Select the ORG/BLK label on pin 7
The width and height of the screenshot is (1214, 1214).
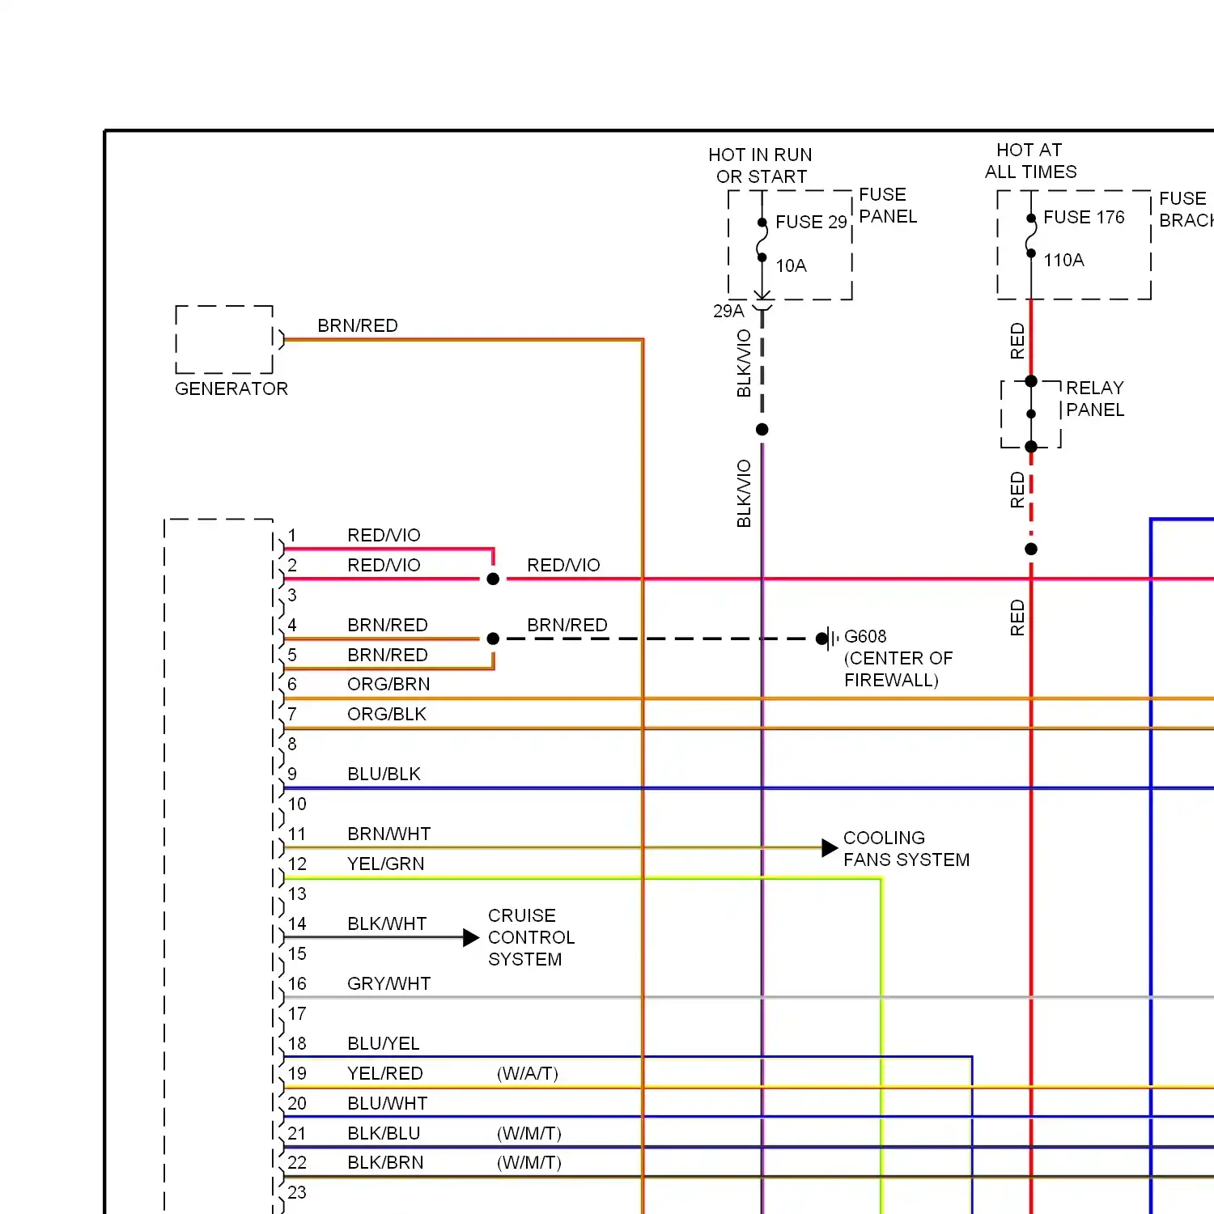pos(387,714)
